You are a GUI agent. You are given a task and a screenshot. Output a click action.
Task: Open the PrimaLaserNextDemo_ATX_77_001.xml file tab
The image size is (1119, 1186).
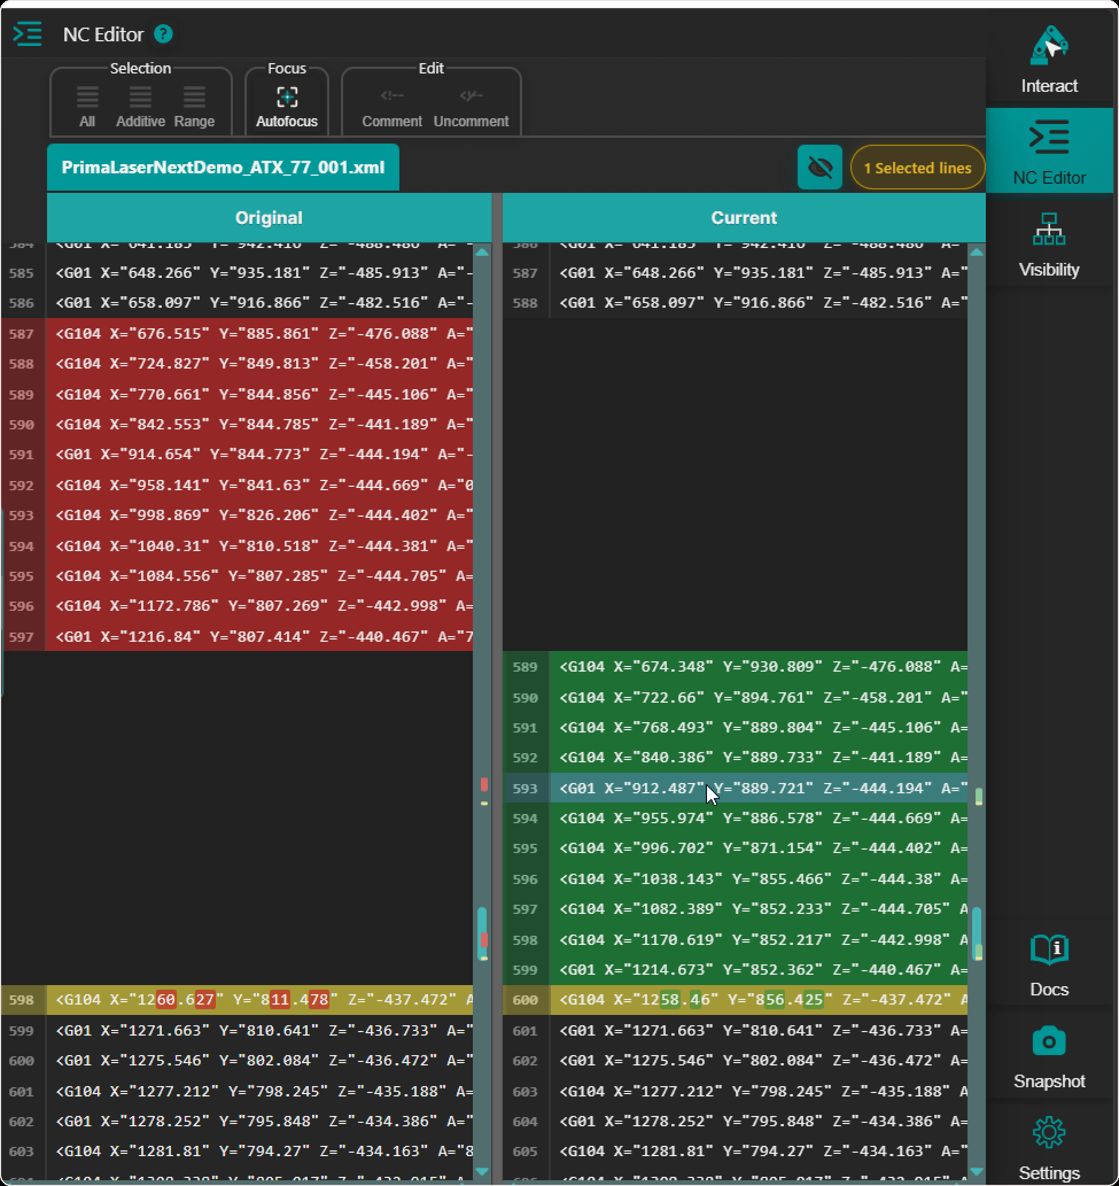[223, 167]
